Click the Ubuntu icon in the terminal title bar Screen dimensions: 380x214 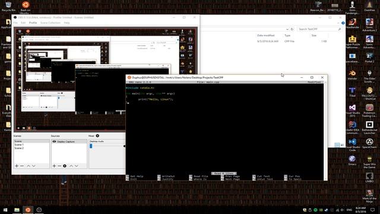pos(129,77)
